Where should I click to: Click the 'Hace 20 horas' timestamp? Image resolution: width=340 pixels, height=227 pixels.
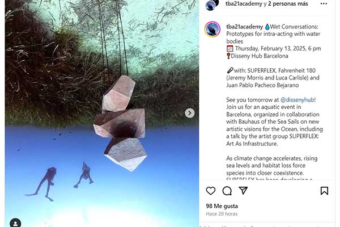click(x=222, y=214)
